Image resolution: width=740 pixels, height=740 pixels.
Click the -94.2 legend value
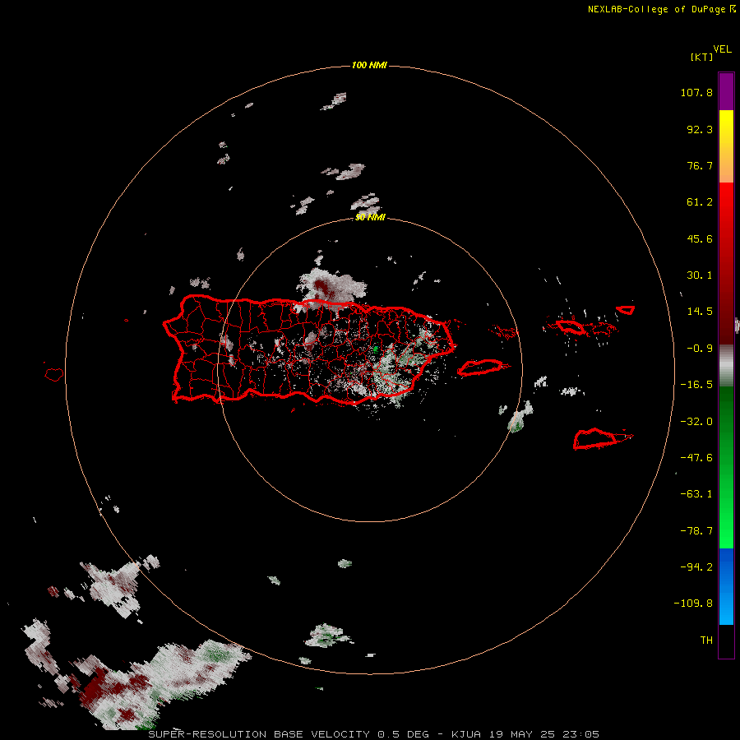(x=696, y=567)
